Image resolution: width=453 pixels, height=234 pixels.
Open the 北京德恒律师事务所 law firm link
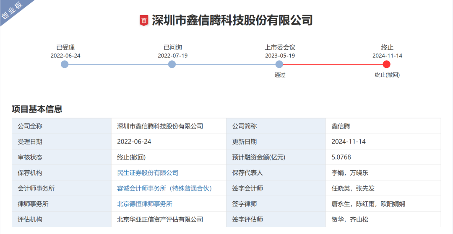click(x=144, y=204)
